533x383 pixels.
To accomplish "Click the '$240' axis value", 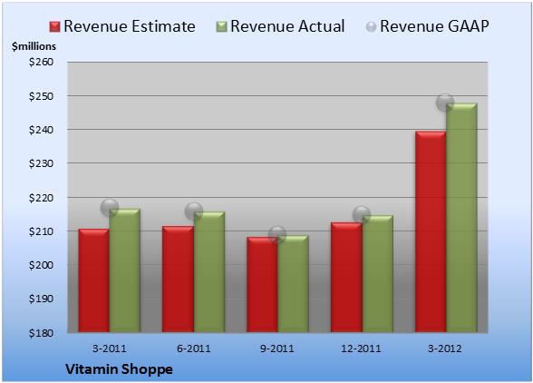I will [x=41, y=130].
